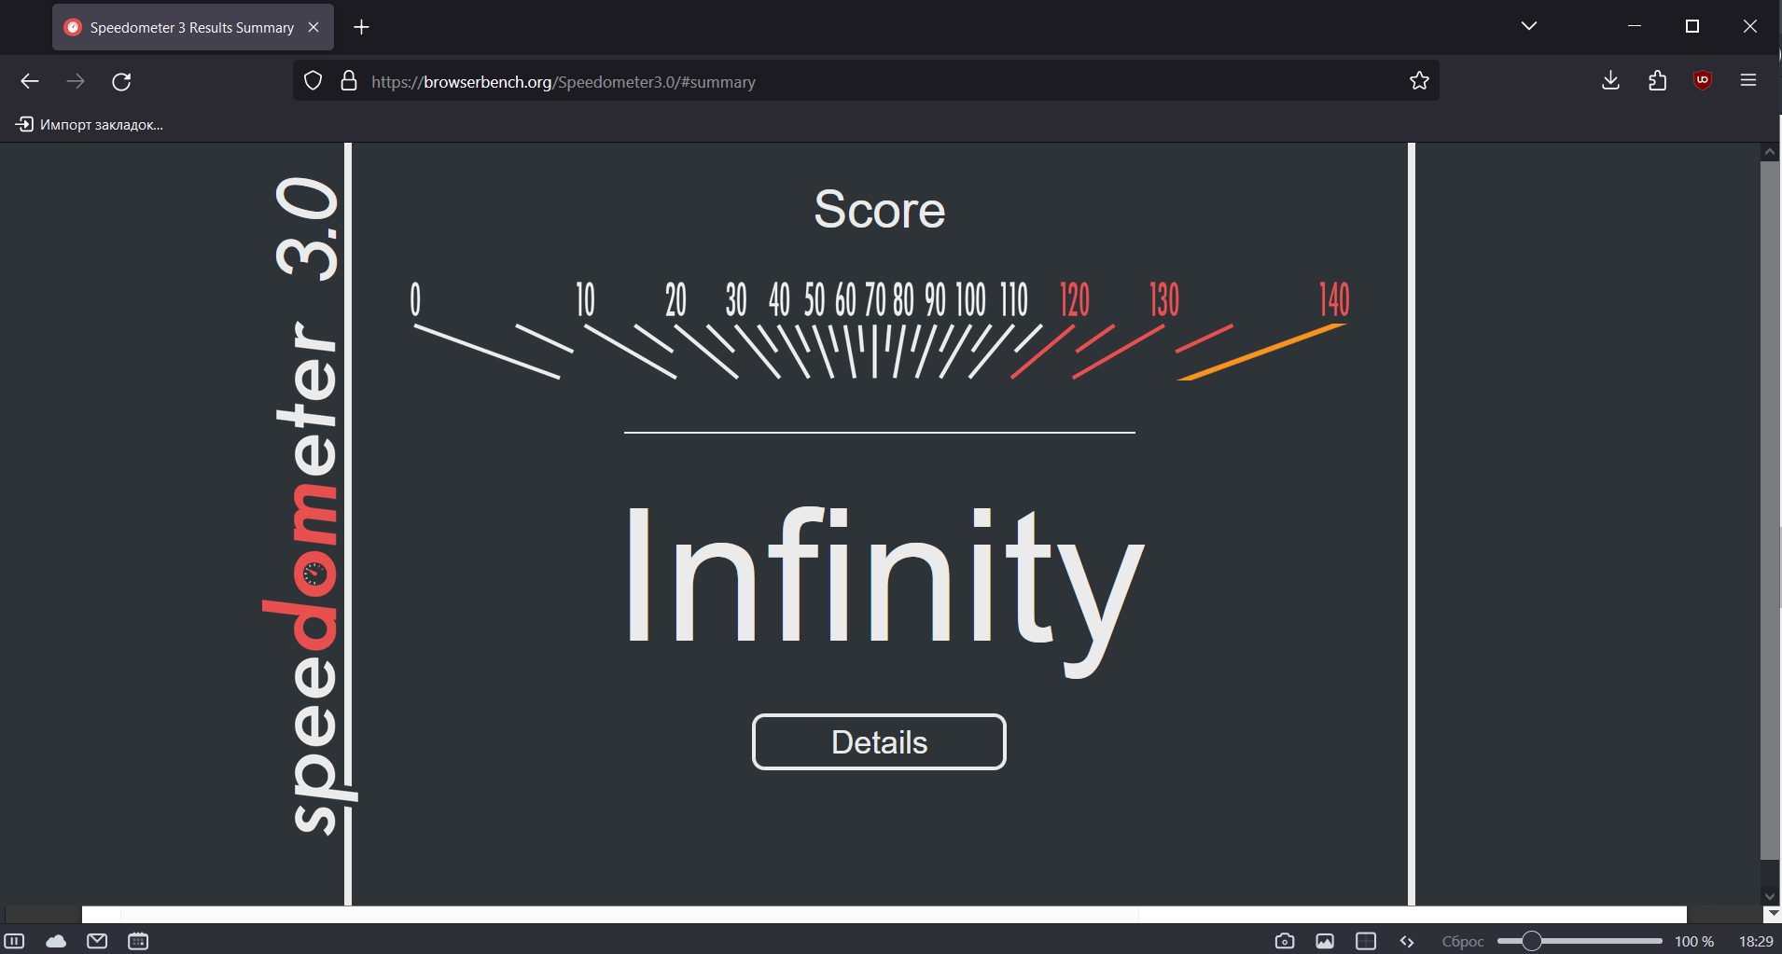The image size is (1782, 954).
Task: Click the forward navigation arrow
Action: [76, 81]
